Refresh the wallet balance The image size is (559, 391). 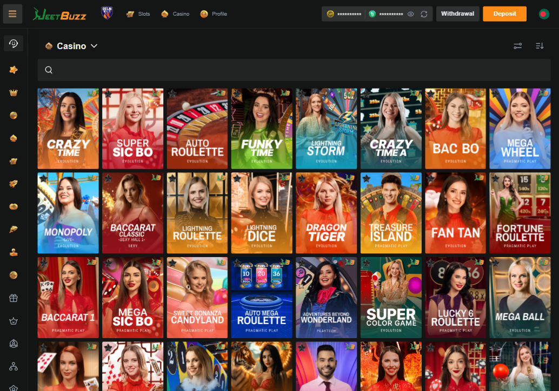424,14
